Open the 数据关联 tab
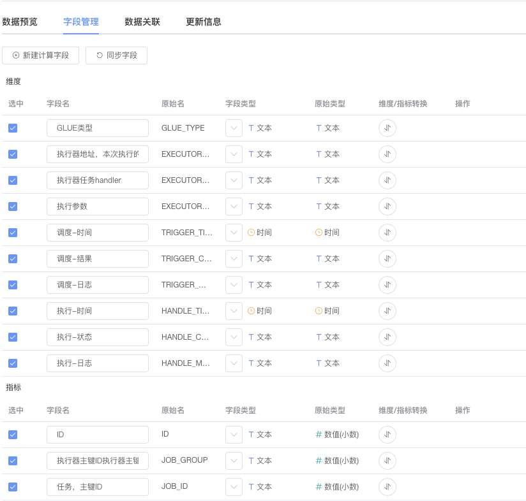The height and width of the screenshot is (501, 526). tap(141, 21)
